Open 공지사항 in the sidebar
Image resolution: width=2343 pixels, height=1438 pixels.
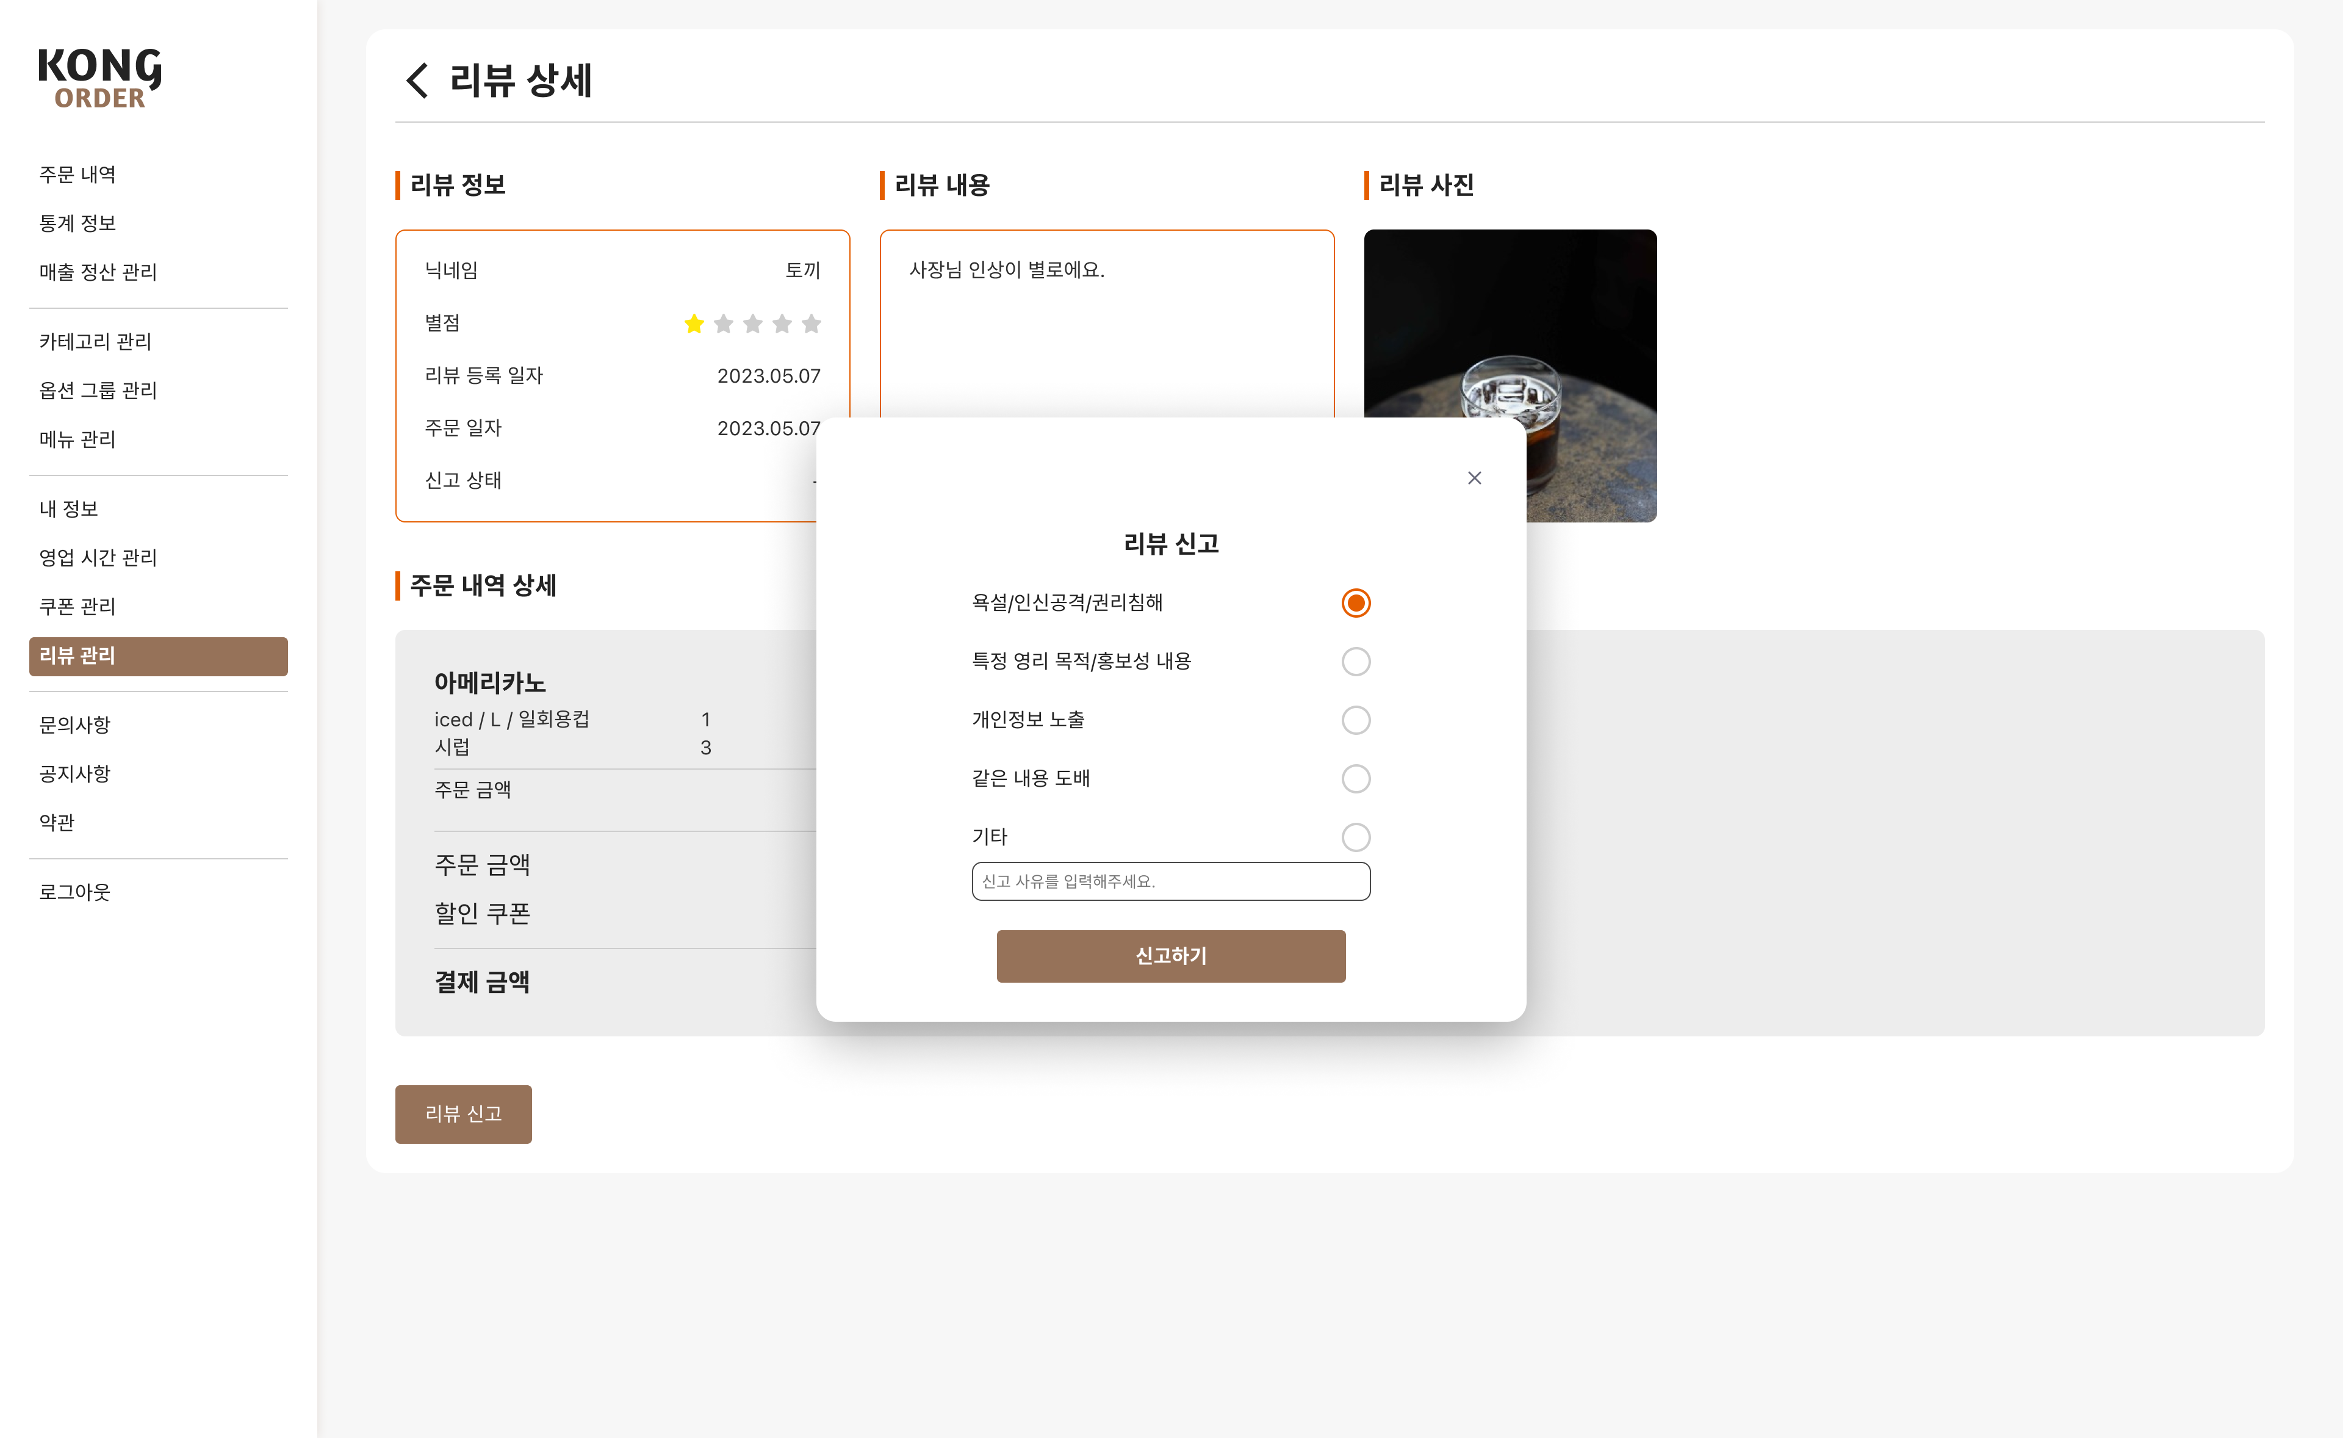(74, 773)
